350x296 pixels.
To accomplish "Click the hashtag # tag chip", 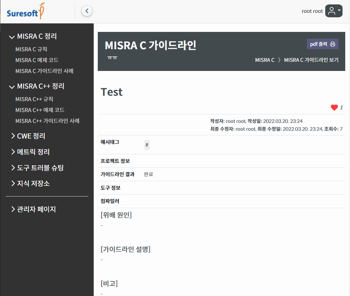I will click(x=147, y=145).
